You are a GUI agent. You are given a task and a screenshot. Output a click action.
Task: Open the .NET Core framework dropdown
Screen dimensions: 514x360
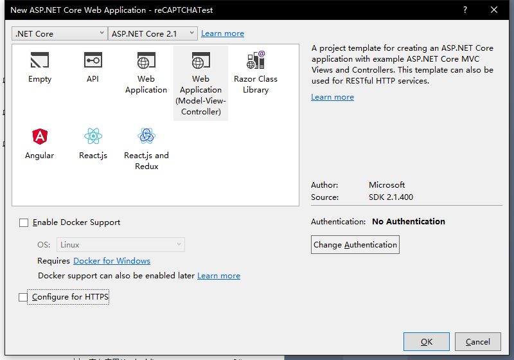tap(59, 33)
